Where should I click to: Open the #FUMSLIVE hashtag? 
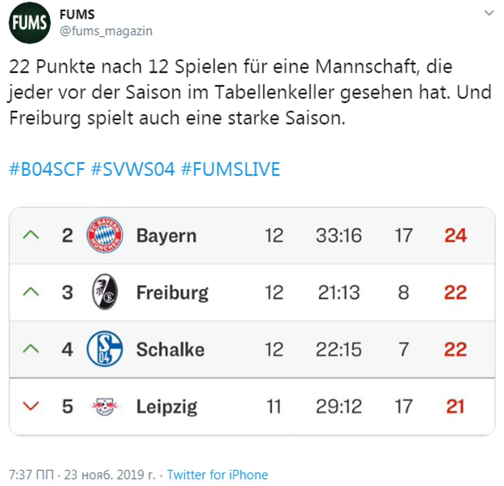click(230, 169)
